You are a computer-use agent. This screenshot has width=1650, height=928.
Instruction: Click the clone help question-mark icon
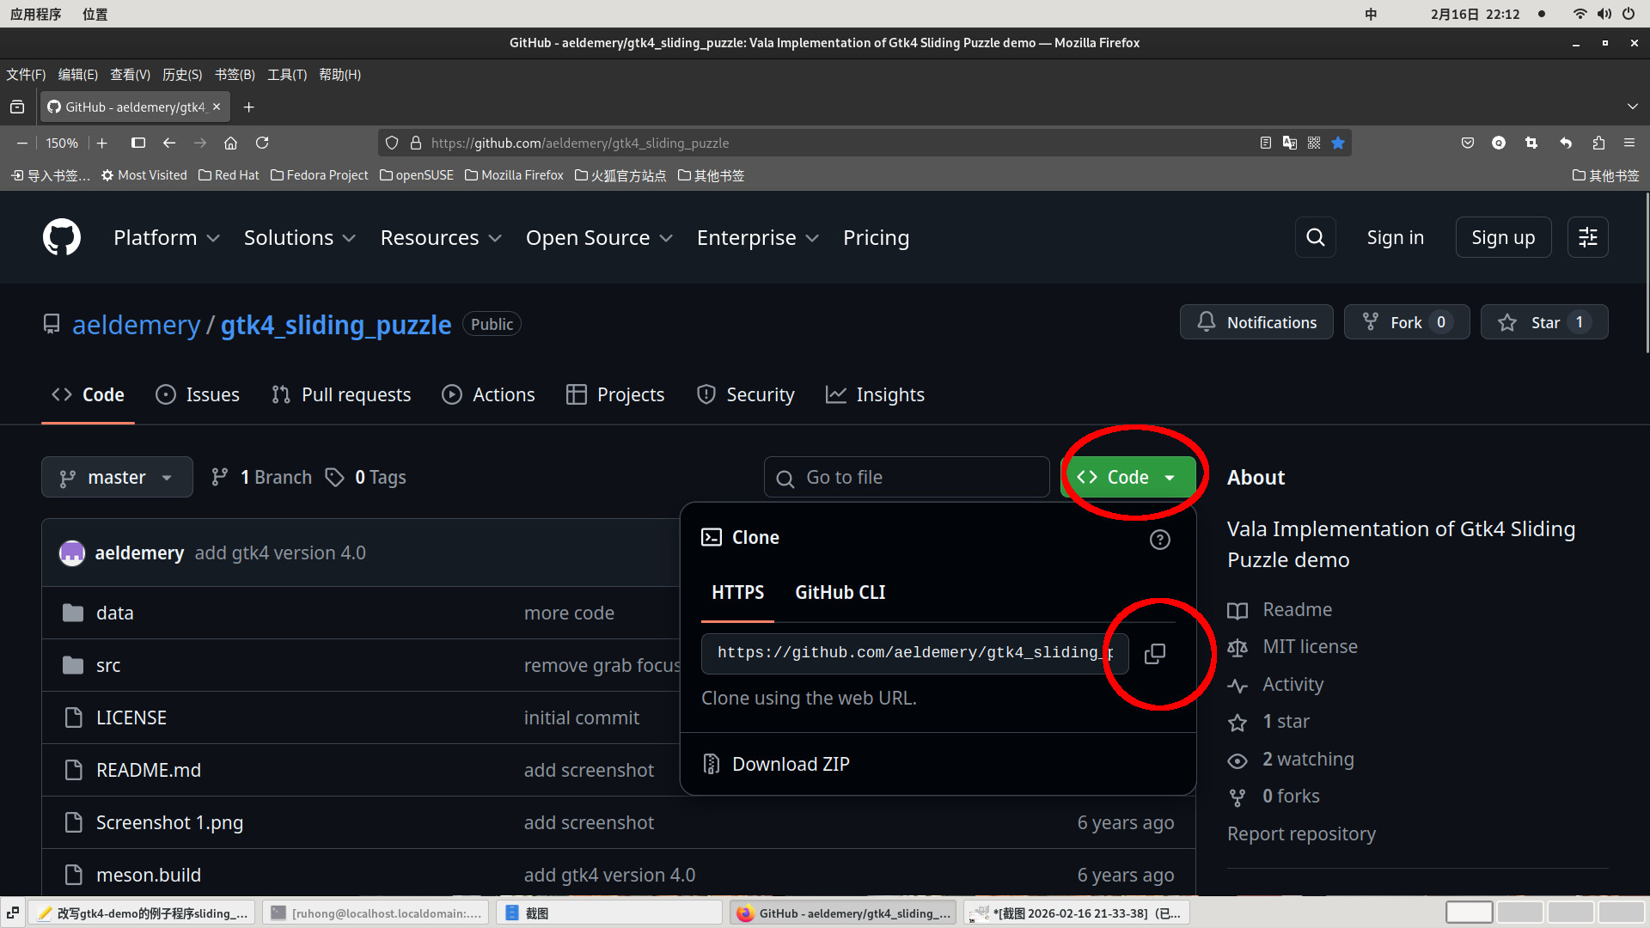point(1159,540)
